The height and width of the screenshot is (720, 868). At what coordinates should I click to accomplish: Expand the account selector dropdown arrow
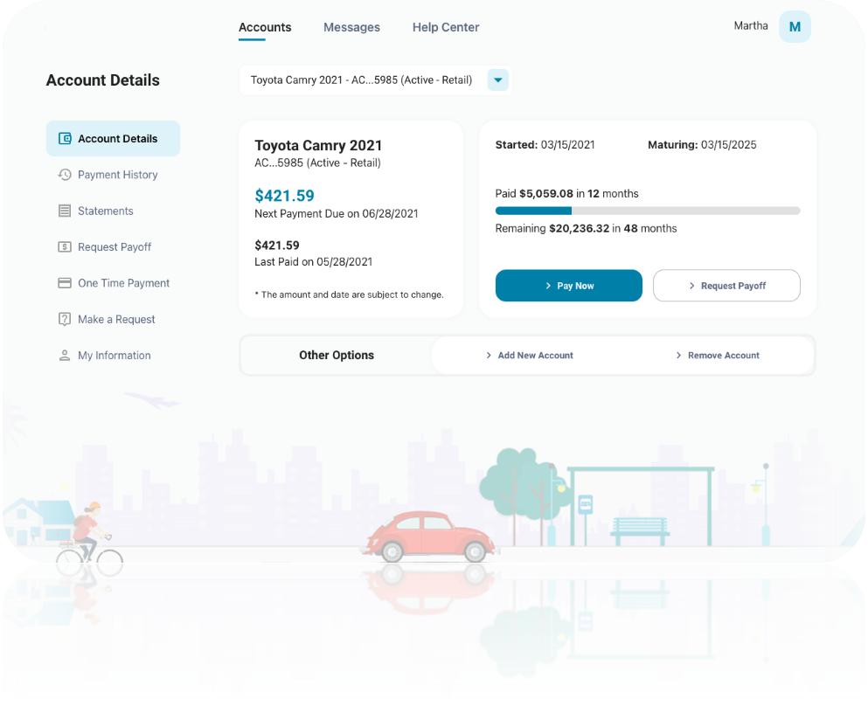pyautogui.click(x=497, y=80)
